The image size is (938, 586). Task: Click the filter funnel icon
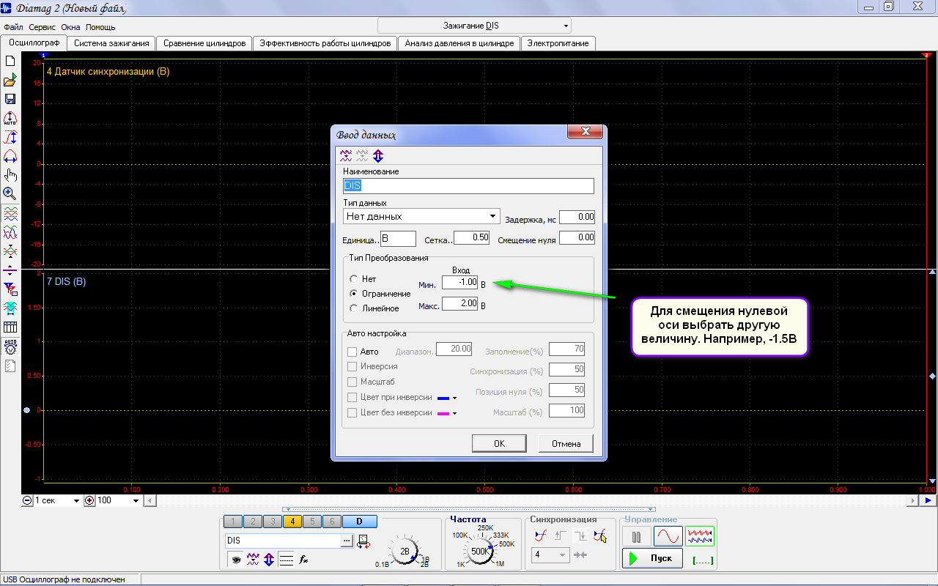pyautogui.click(x=10, y=289)
